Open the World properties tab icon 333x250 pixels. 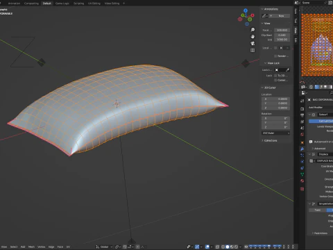pos(302,135)
